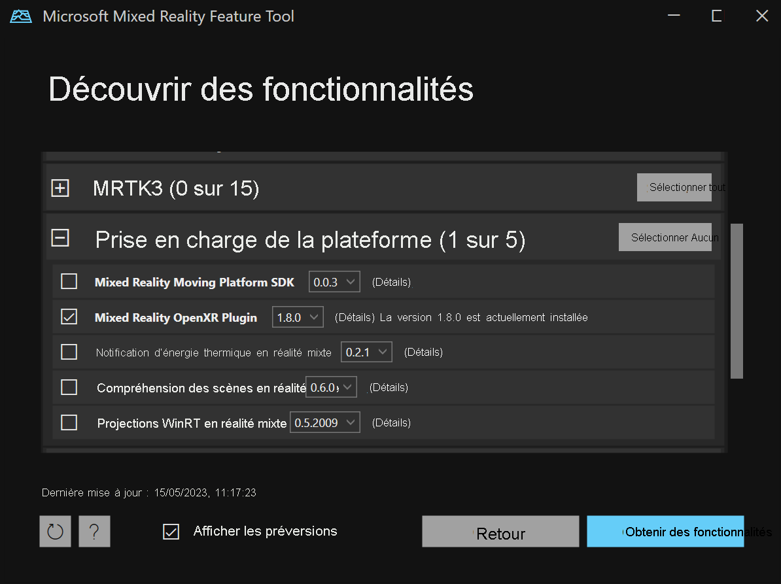Expand the MRTK3 section
The height and width of the screenshot is (584, 781).
[x=60, y=188]
